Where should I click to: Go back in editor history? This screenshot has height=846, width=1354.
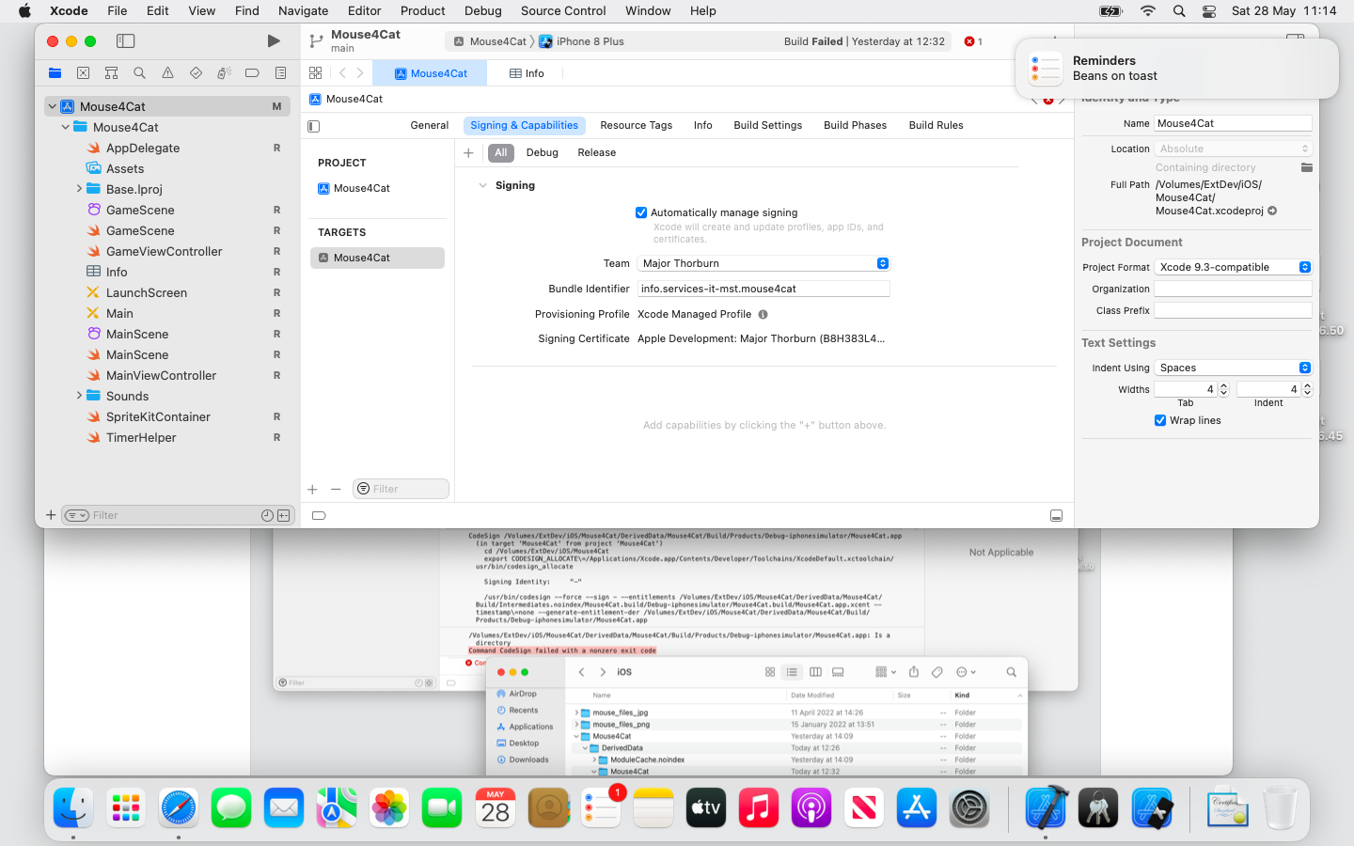click(342, 73)
